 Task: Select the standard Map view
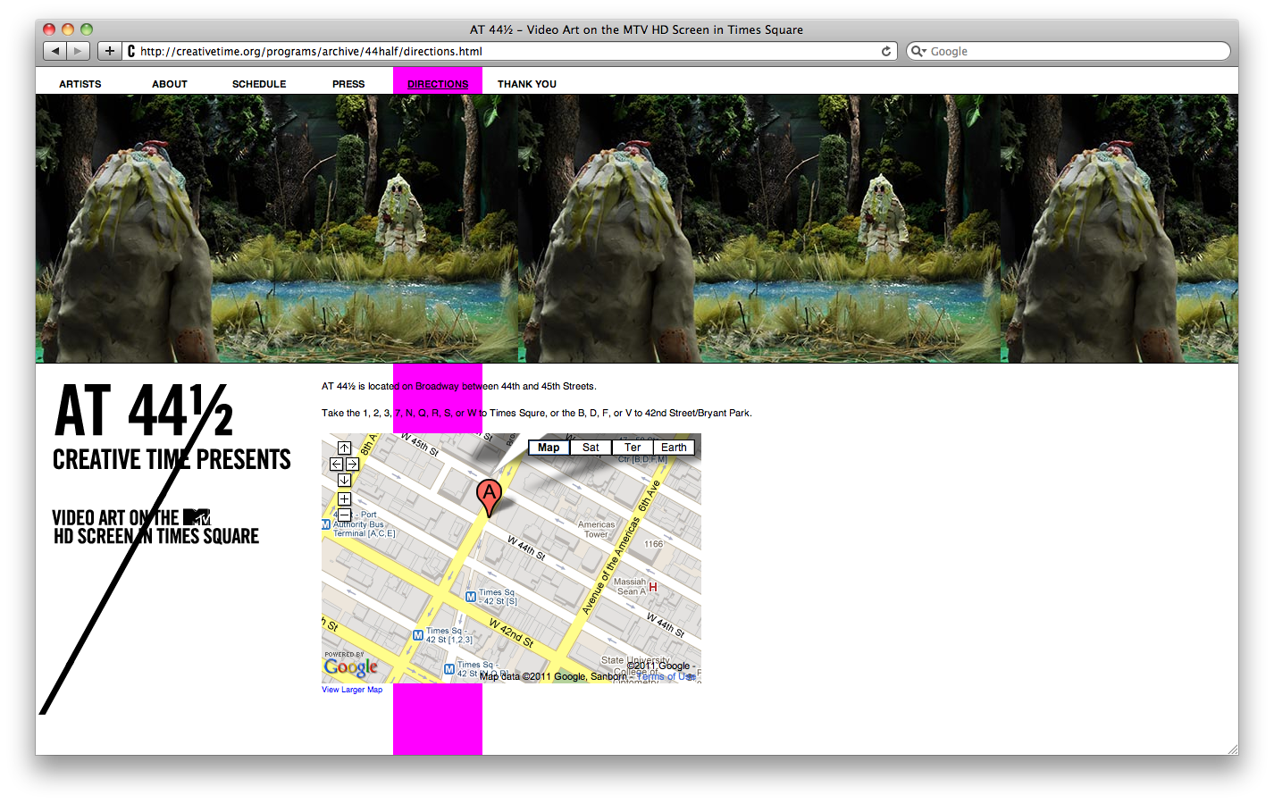[549, 448]
